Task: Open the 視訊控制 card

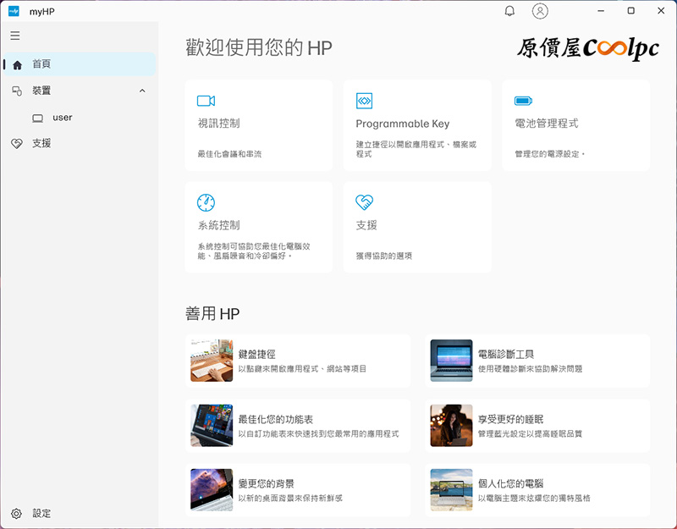Action: pos(259,125)
